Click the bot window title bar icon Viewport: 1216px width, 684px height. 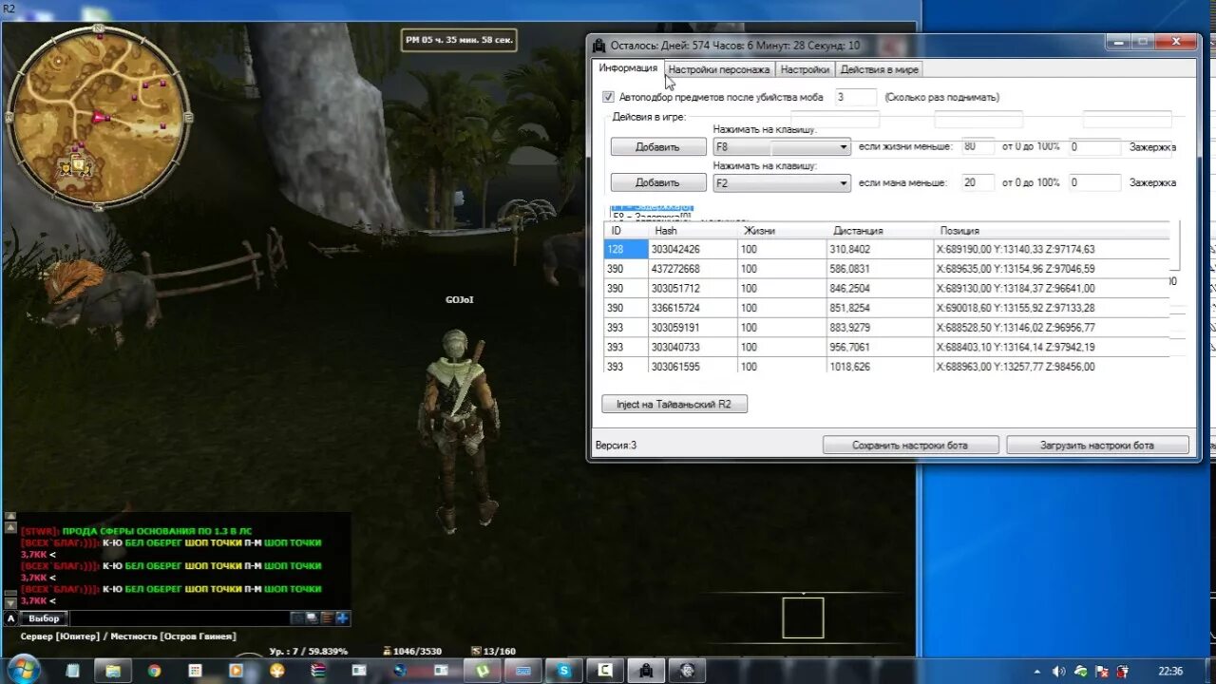click(x=599, y=45)
